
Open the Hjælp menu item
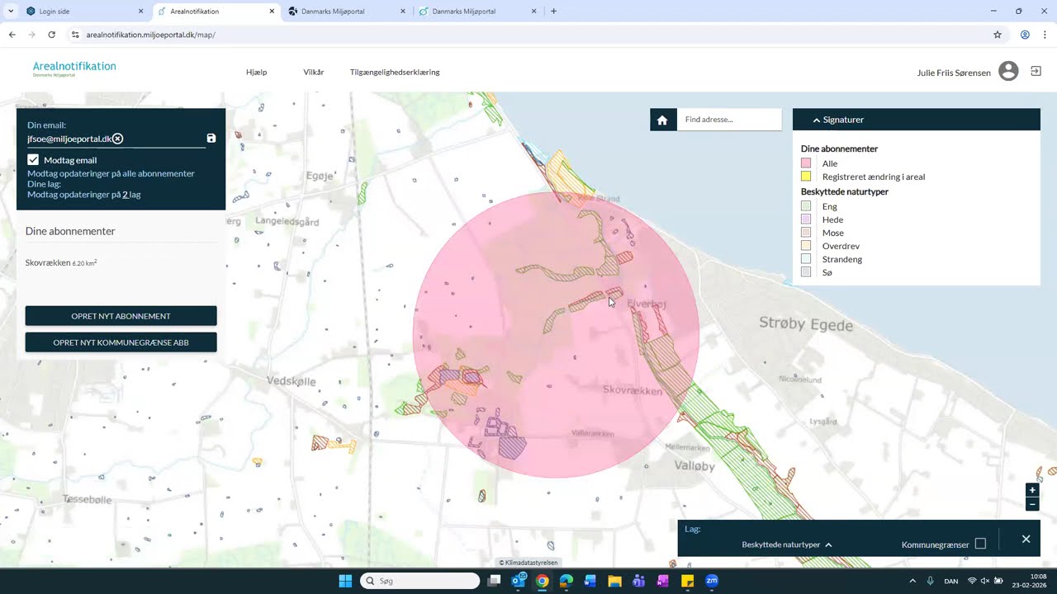click(256, 72)
